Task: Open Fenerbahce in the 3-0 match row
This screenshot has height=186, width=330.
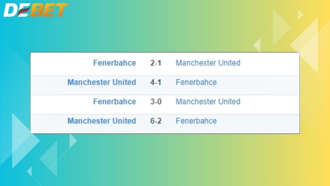Action: click(x=114, y=102)
